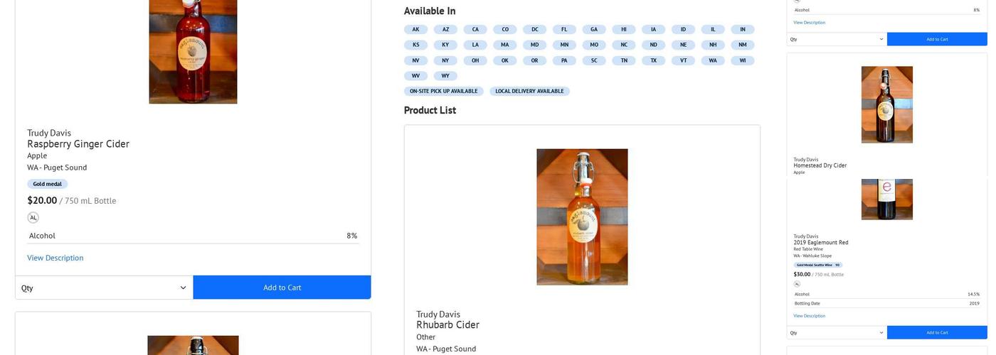
Task: Open the Qty dropdown at top right
Action: click(837, 39)
